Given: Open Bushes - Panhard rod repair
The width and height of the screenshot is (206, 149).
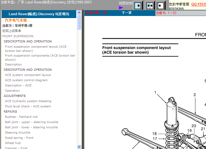Looking at the screenshot, I should click(21, 117).
